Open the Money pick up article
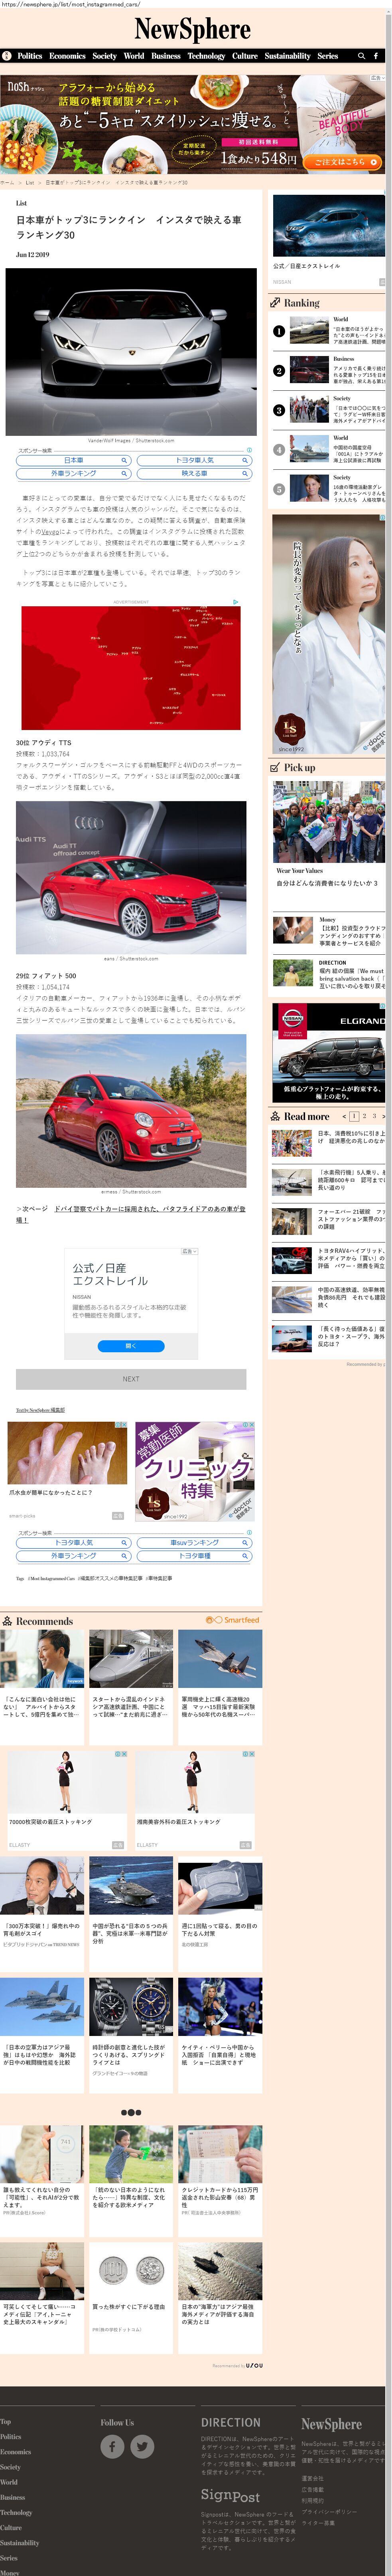 click(328, 931)
